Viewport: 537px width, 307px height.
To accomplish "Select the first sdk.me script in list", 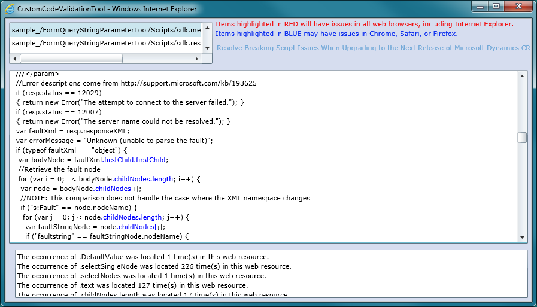I will [x=105, y=30].
